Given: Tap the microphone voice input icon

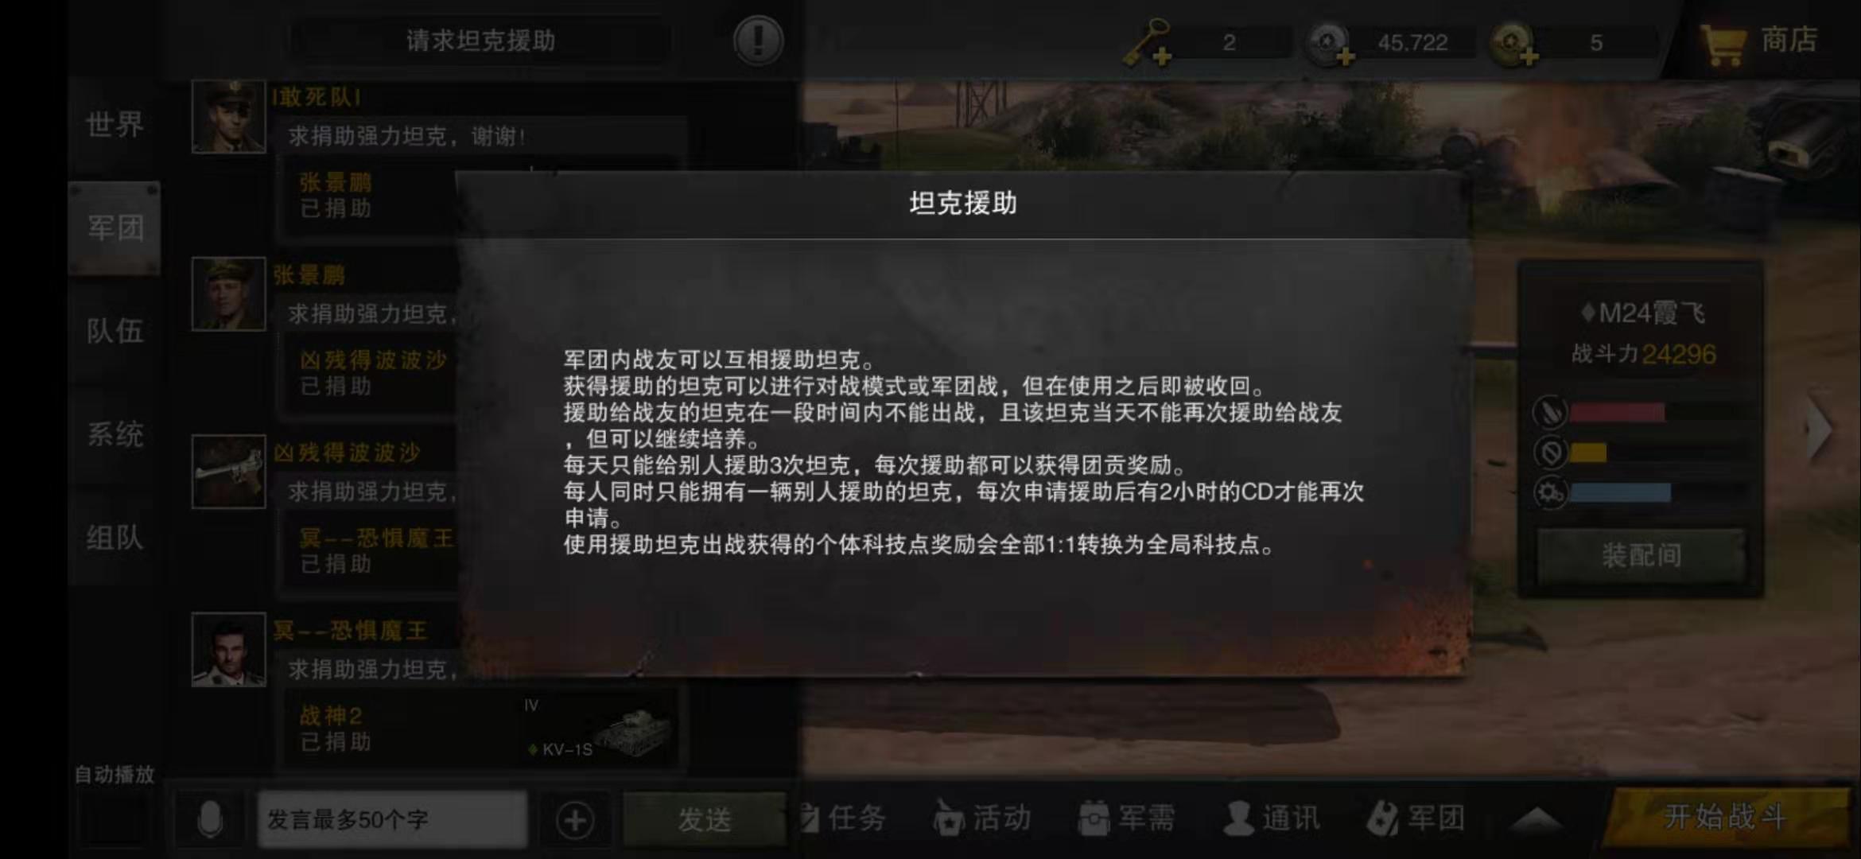Looking at the screenshot, I should pyautogui.click(x=210, y=819).
